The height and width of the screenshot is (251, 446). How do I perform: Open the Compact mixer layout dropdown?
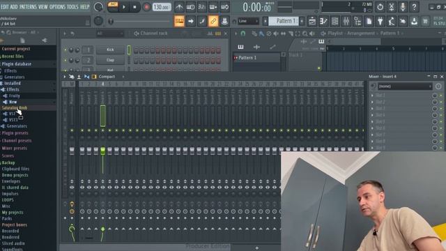click(x=107, y=77)
